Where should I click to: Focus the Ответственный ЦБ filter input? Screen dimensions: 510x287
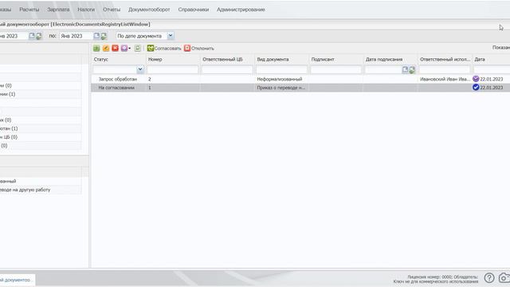(x=227, y=69)
